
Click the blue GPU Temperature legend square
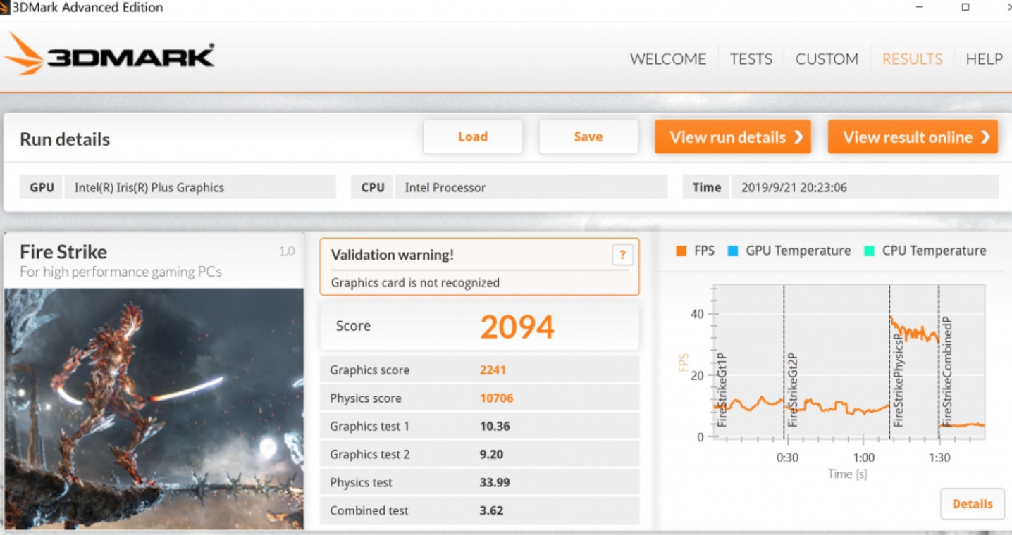pos(732,251)
